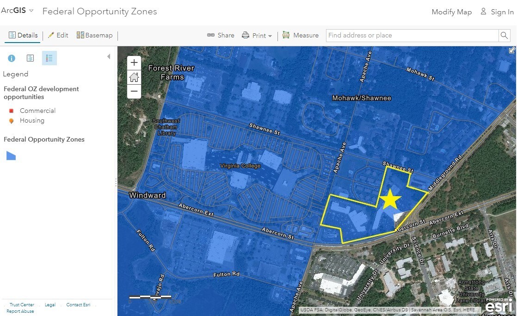Click the blue Opportunity Zones legend swatch

point(11,155)
